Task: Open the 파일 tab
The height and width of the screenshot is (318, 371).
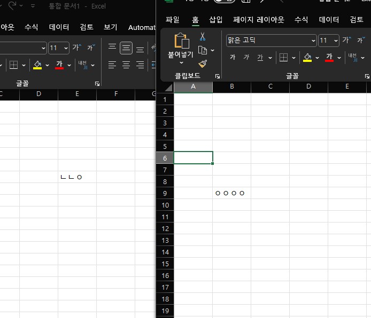Action: (173, 20)
